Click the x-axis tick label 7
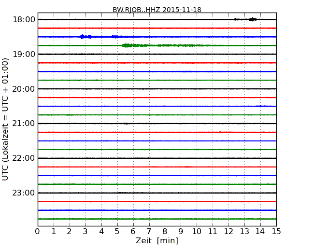This screenshot has width=314, height=251. pos(149,232)
